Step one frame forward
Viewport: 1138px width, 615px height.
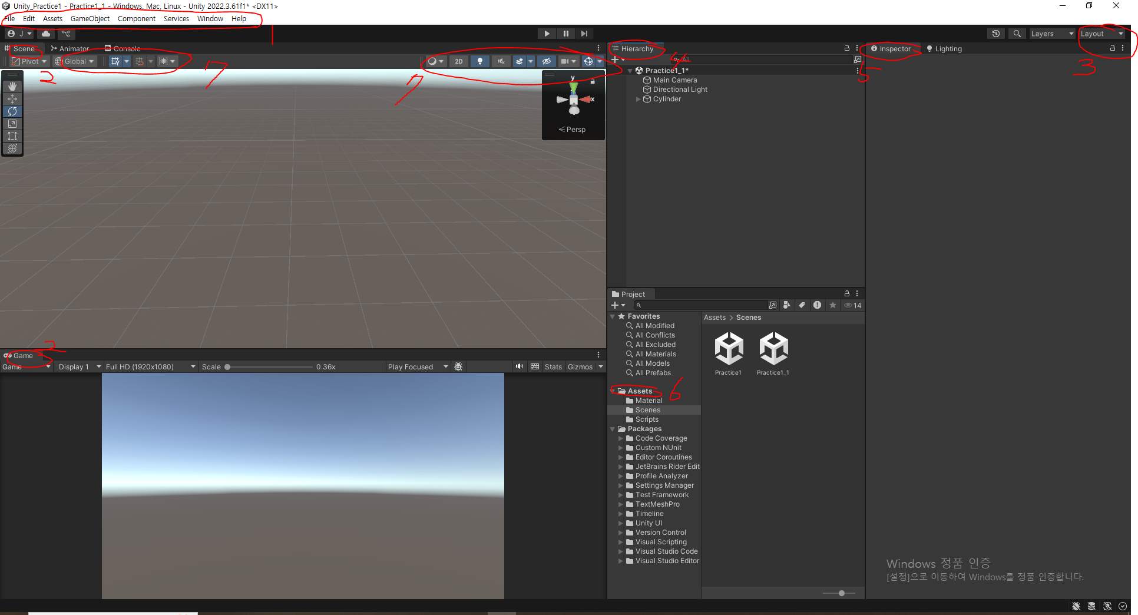pos(584,34)
